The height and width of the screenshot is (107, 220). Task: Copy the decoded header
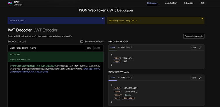tap(194, 47)
